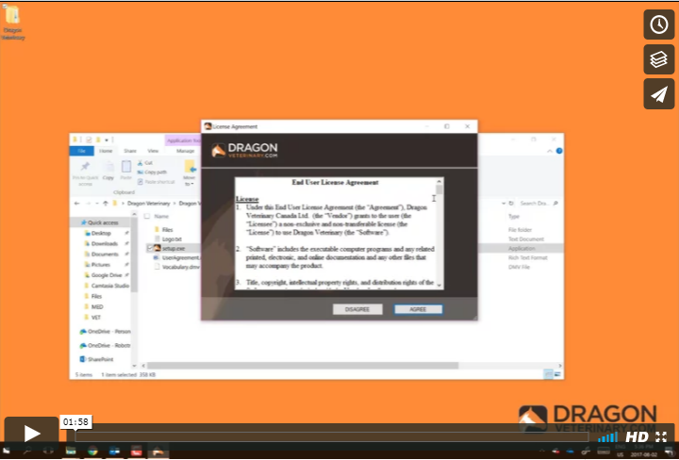The width and height of the screenshot is (679, 460).
Task: Go back in Explorer
Action: point(77,203)
